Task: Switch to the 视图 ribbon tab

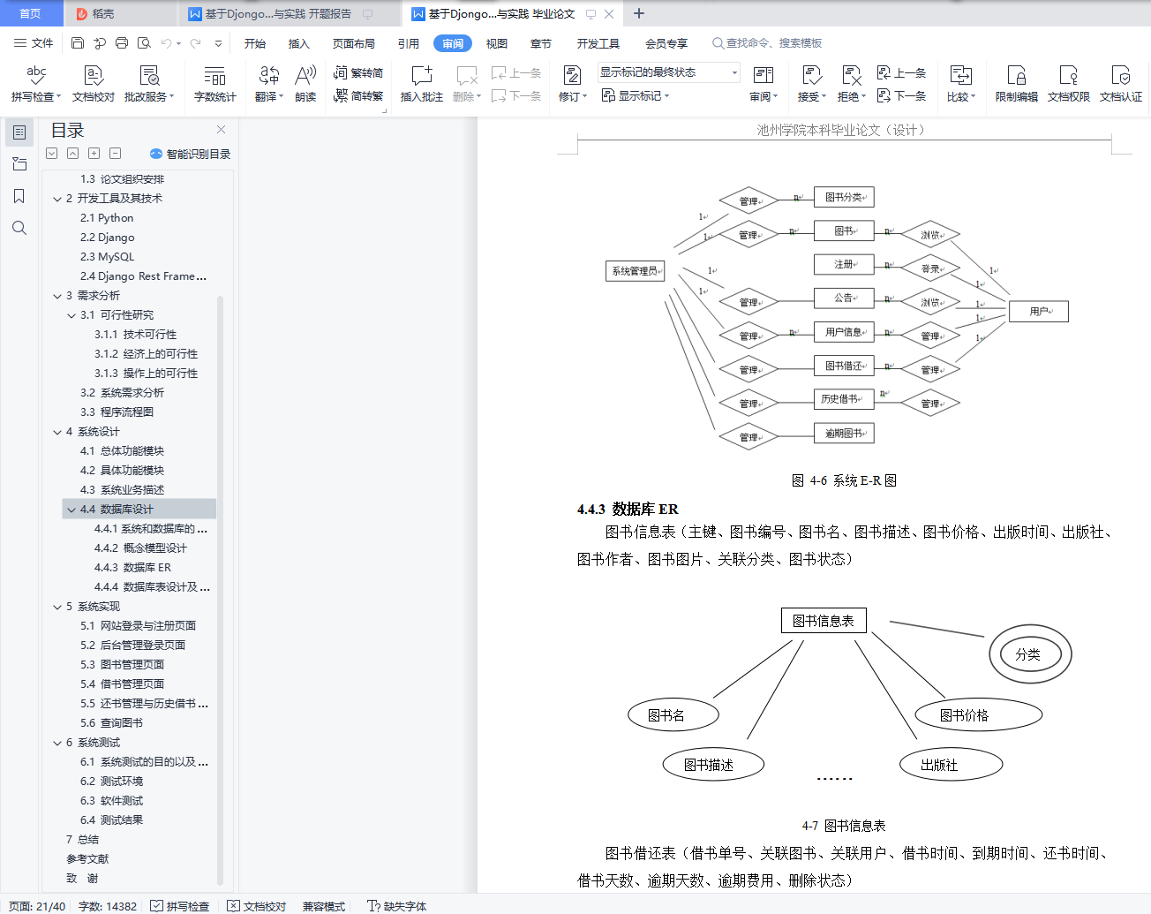Action: click(x=497, y=43)
